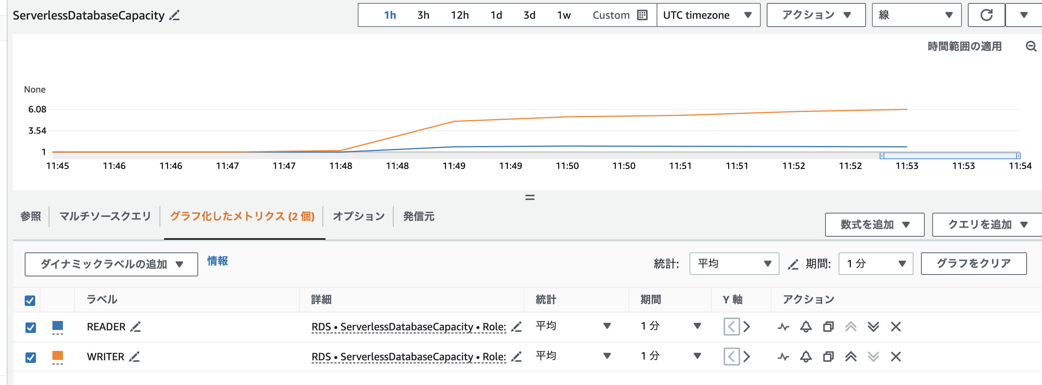The height and width of the screenshot is (385, 1042).
Task: Select the 3h time range
Action: tap(423, 15)
